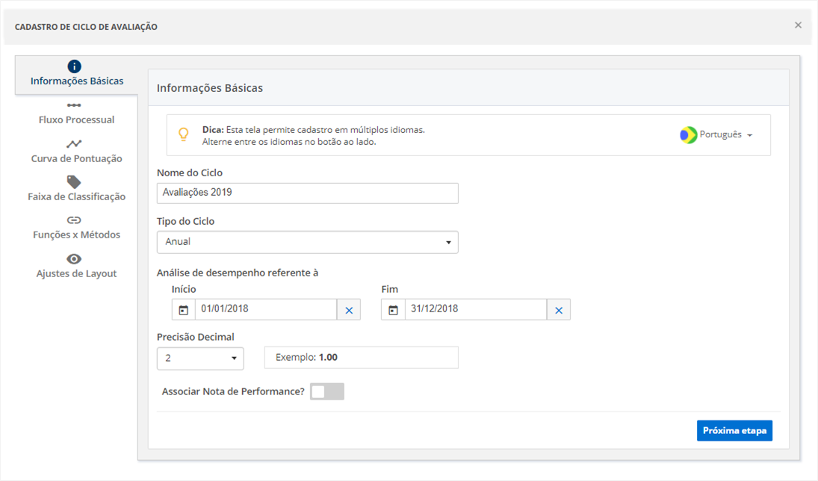This screenshot has height=481, width=818.
Task: Open the Tipo do Ciclo dropdown
Action: [x=307, y=242]
